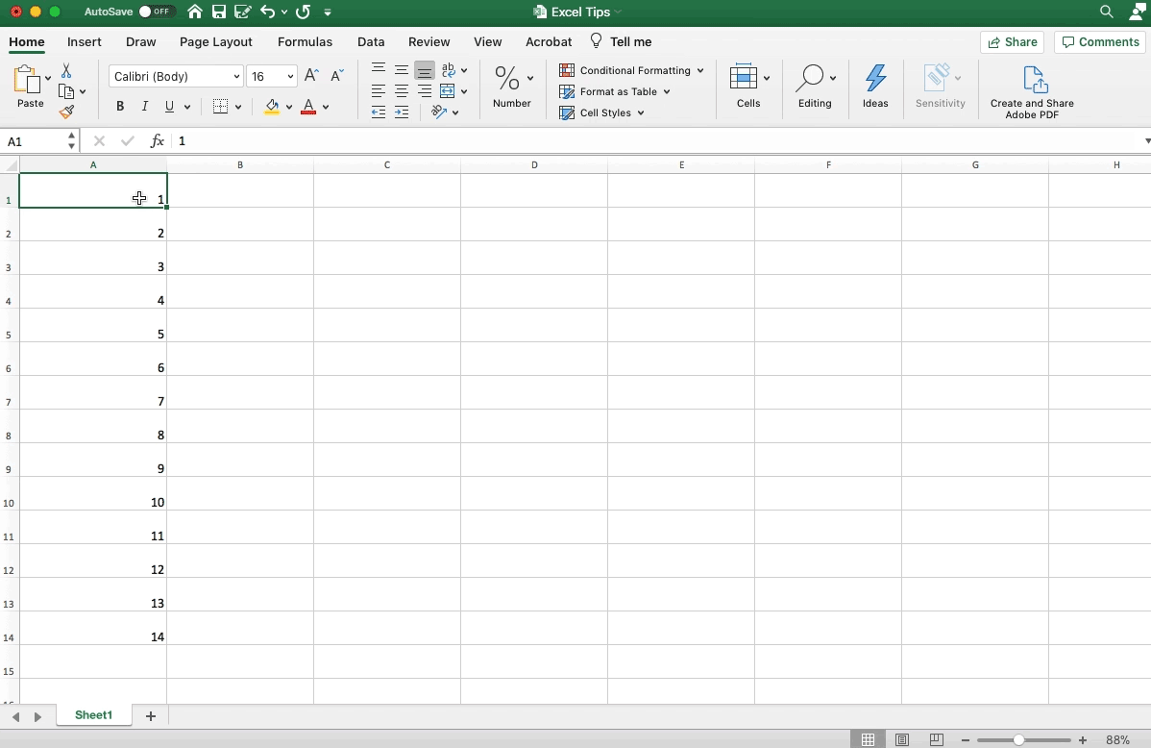The height and width of the screenshot is (748, 1151).
Task: Open the Cell Styles dropdown
Action: click(x=602, y=112)
